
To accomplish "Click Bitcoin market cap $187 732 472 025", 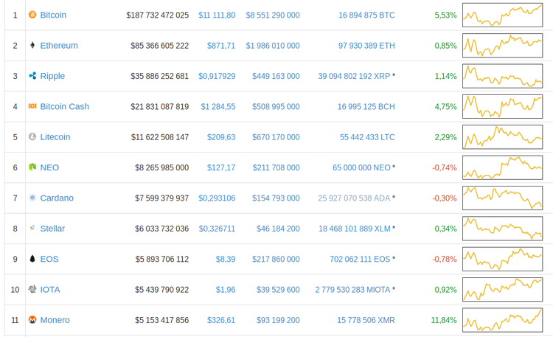I will [158, 15].
